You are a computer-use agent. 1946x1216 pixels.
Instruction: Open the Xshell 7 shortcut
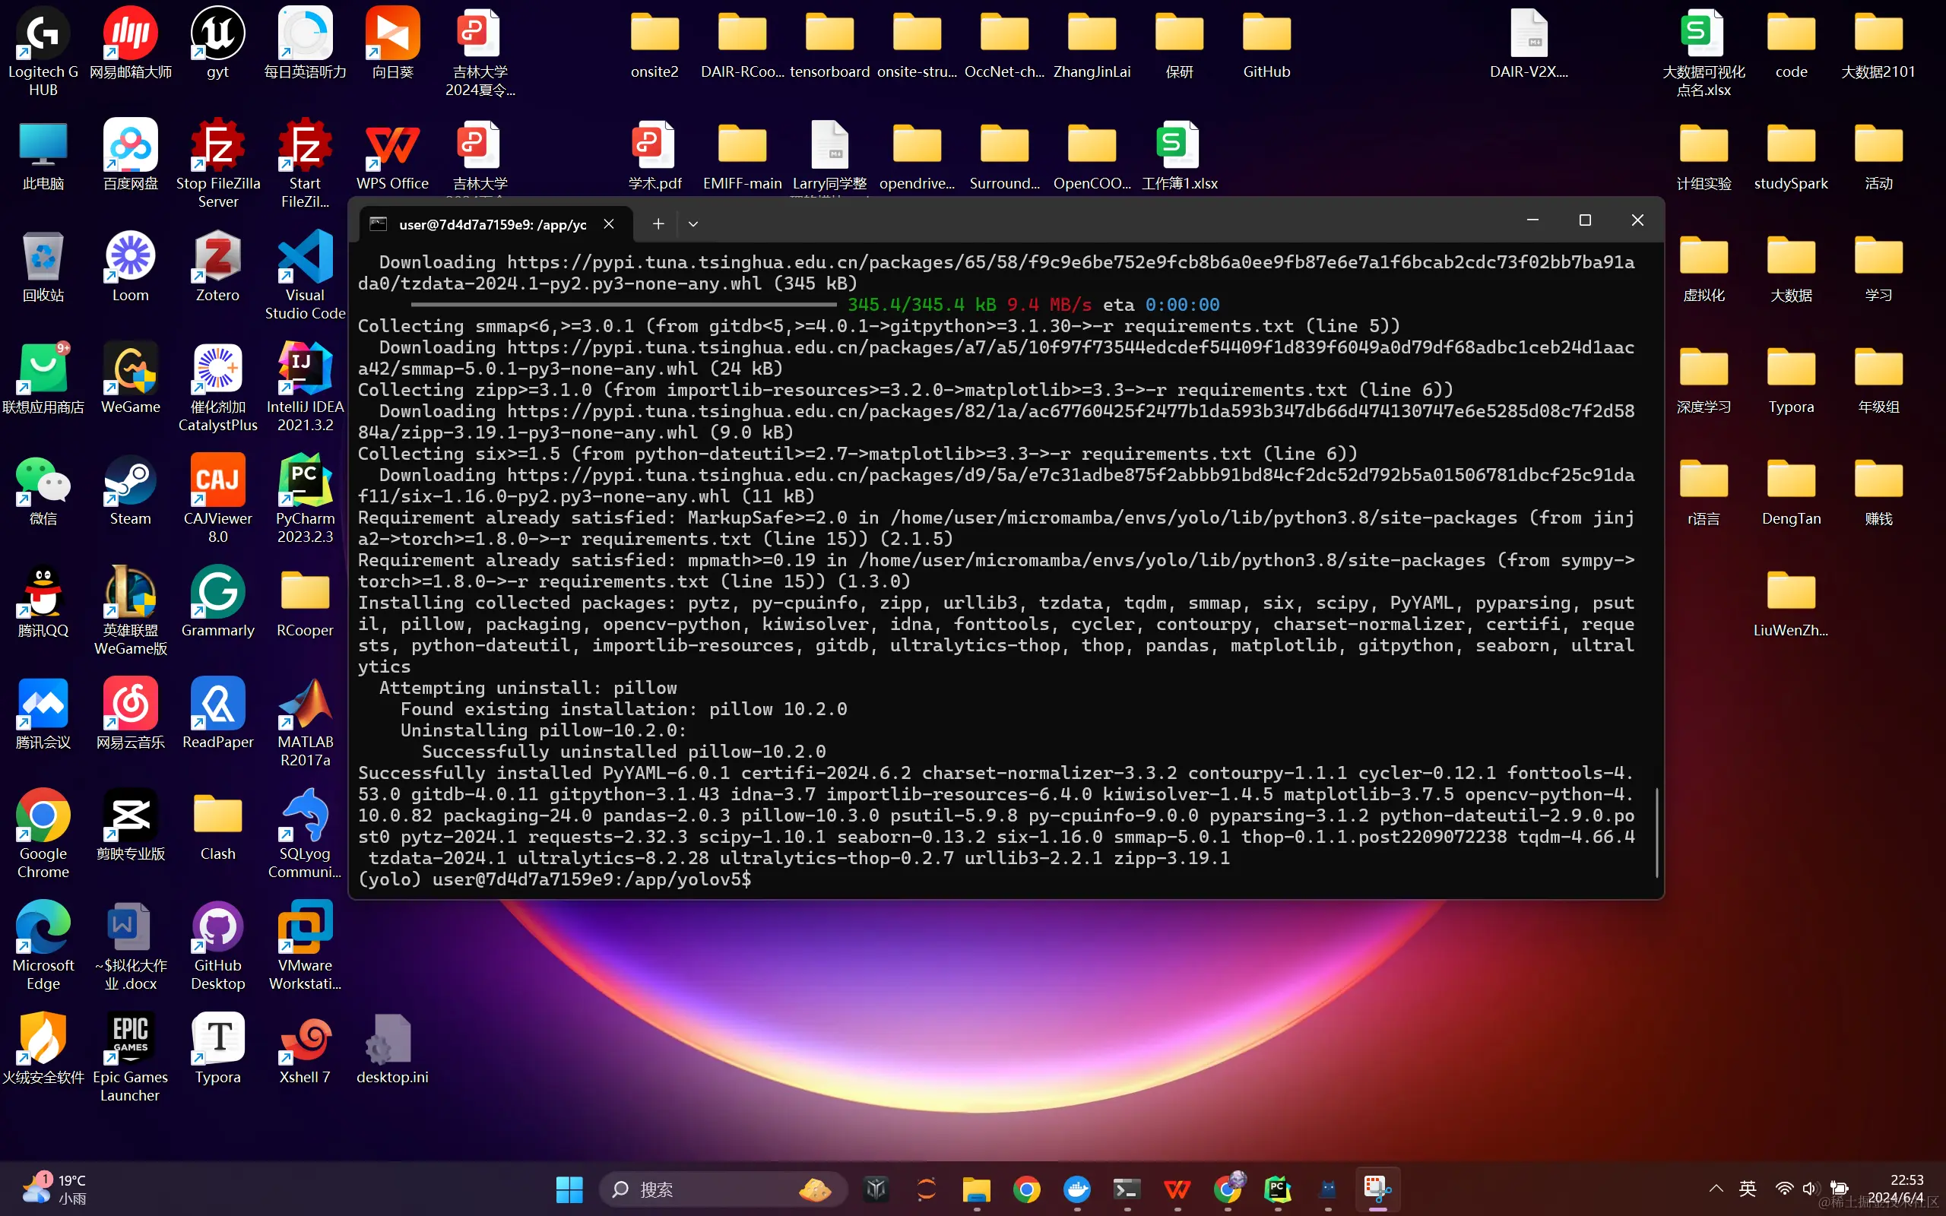click(x=305, y=1040)
